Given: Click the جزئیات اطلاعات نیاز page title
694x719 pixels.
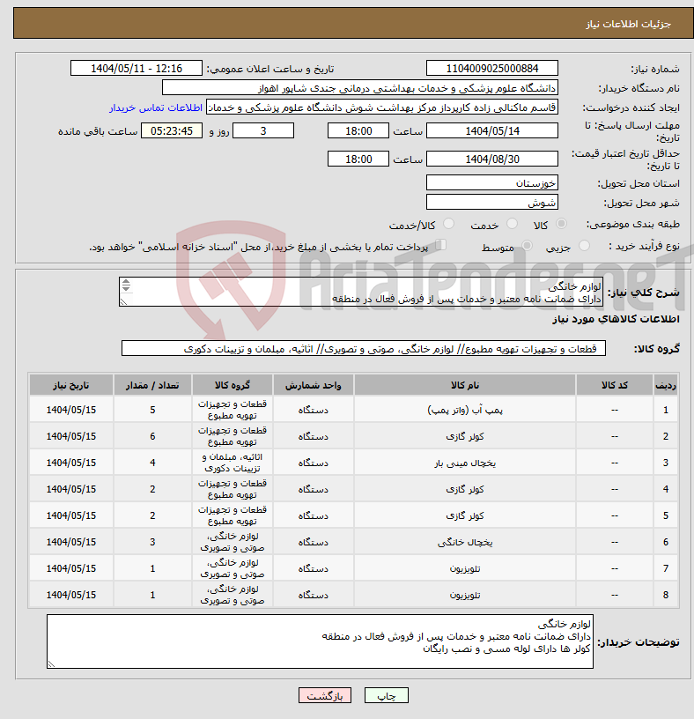Looking at the screenshot, I should pos(629,24).
